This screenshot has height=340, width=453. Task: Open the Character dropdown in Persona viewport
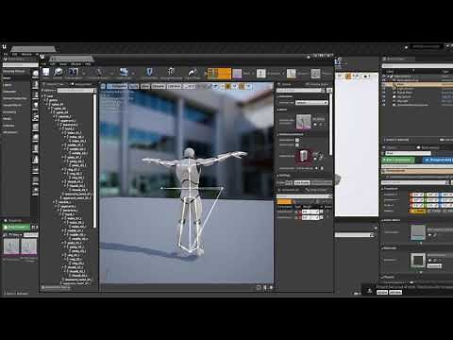pos(159,86)
